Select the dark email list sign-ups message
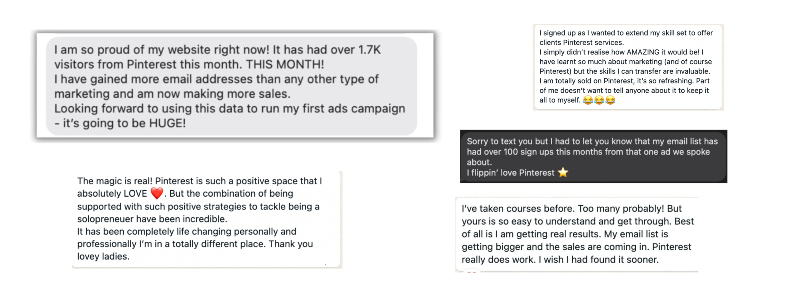Image resolution: width=796 pixels, height=294 pixels. tap(594, 157)
